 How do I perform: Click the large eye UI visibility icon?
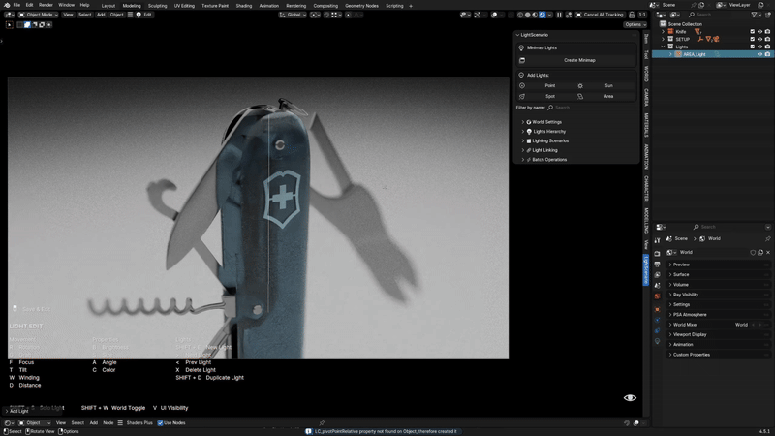coord(630,398)
